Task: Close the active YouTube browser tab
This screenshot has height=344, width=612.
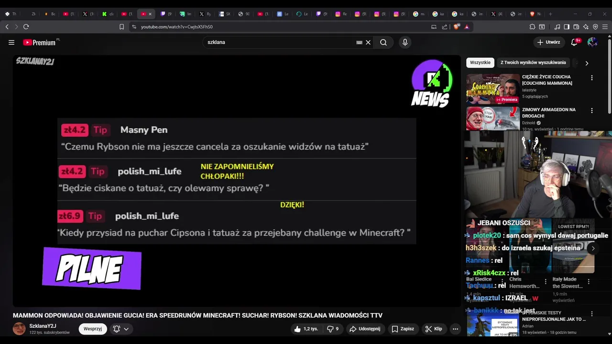Action: coord(150,14)
